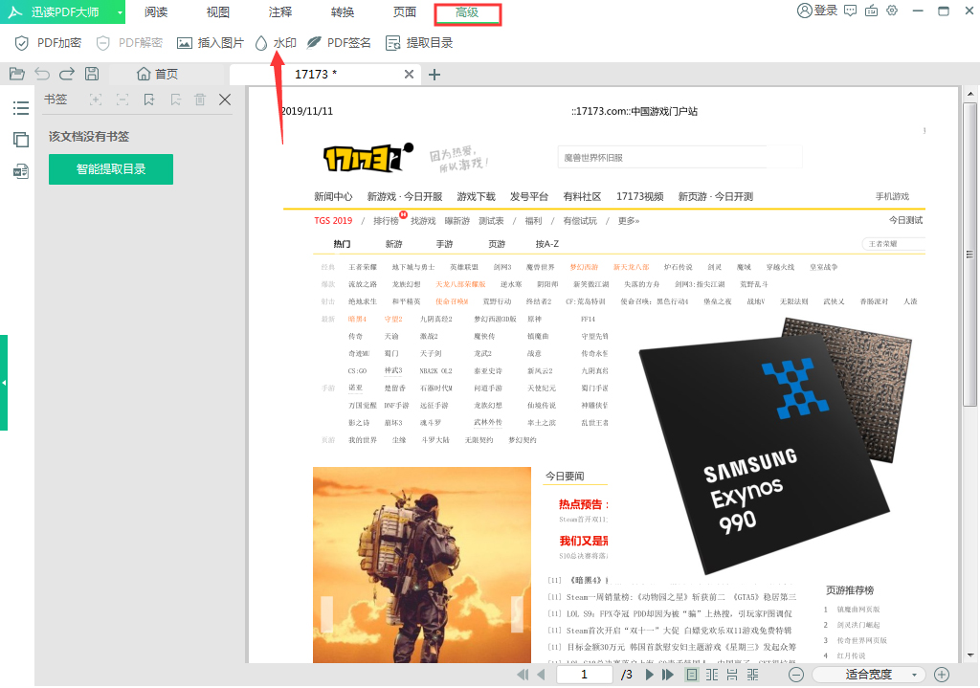Switch to single page view mode

click(692, 674)
